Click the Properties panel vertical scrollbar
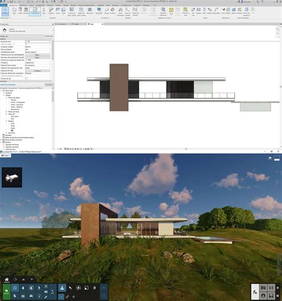The width and height of the screenshot is (282, 301). pyautogui.click(x=53, y=49)
